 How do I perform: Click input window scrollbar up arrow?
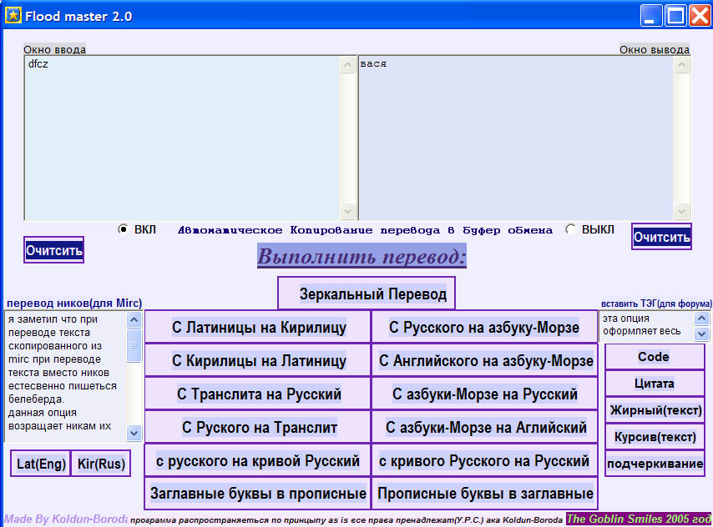348,64
